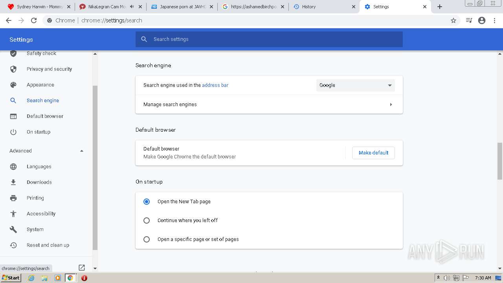The width and height of the screenshot is (503, 283).
Task: Open the Windows Start menu
Action: (11, 278)
